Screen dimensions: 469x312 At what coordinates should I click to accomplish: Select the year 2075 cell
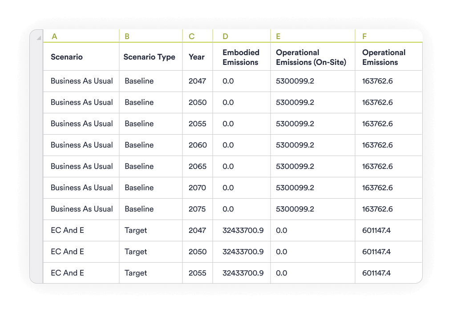(x=198, y=209)
